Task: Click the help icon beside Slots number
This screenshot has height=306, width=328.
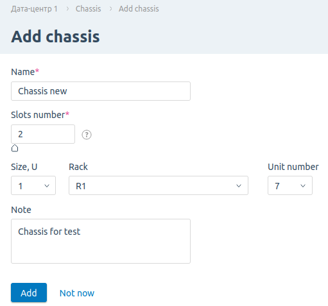Action: coord(87,135)
